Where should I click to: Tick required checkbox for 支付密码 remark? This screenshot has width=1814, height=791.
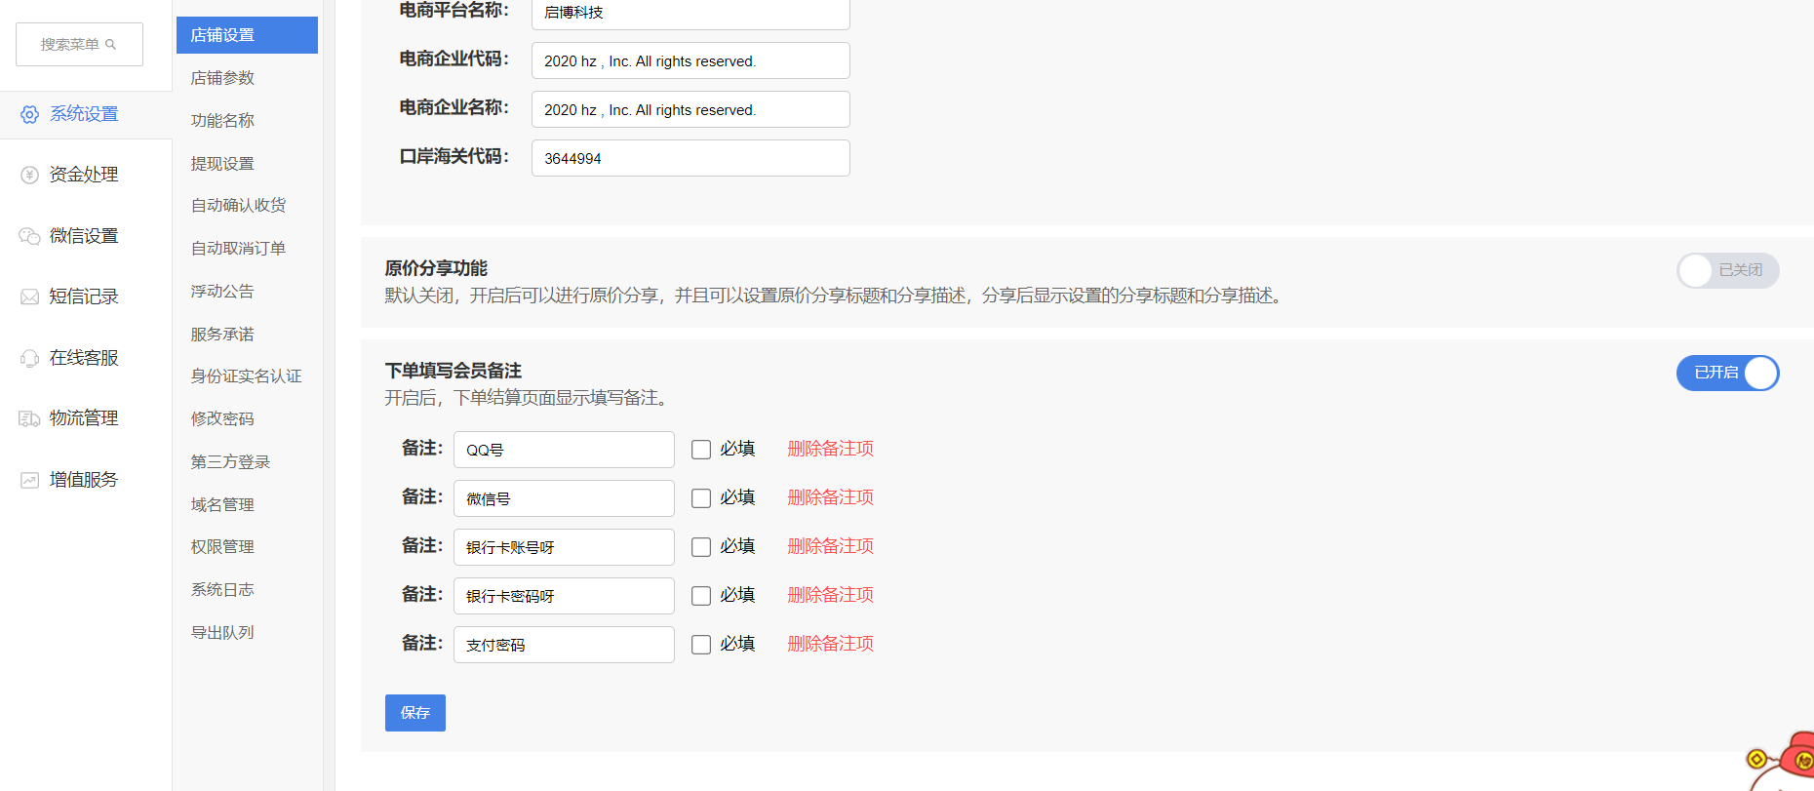tap(701, 645)
